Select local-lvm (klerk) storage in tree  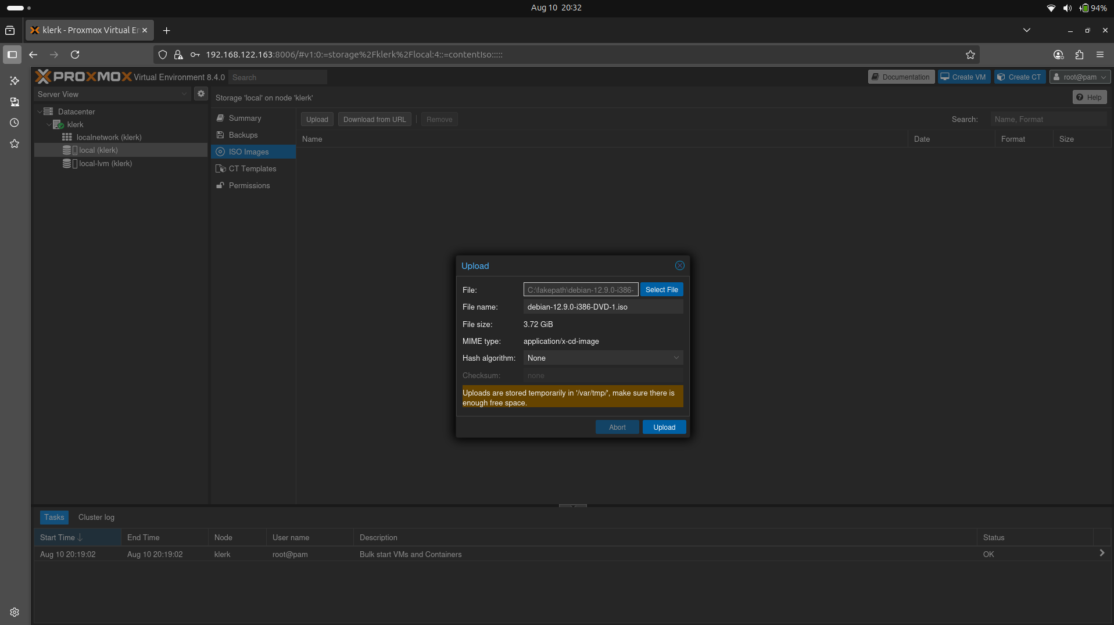point(105,163)
